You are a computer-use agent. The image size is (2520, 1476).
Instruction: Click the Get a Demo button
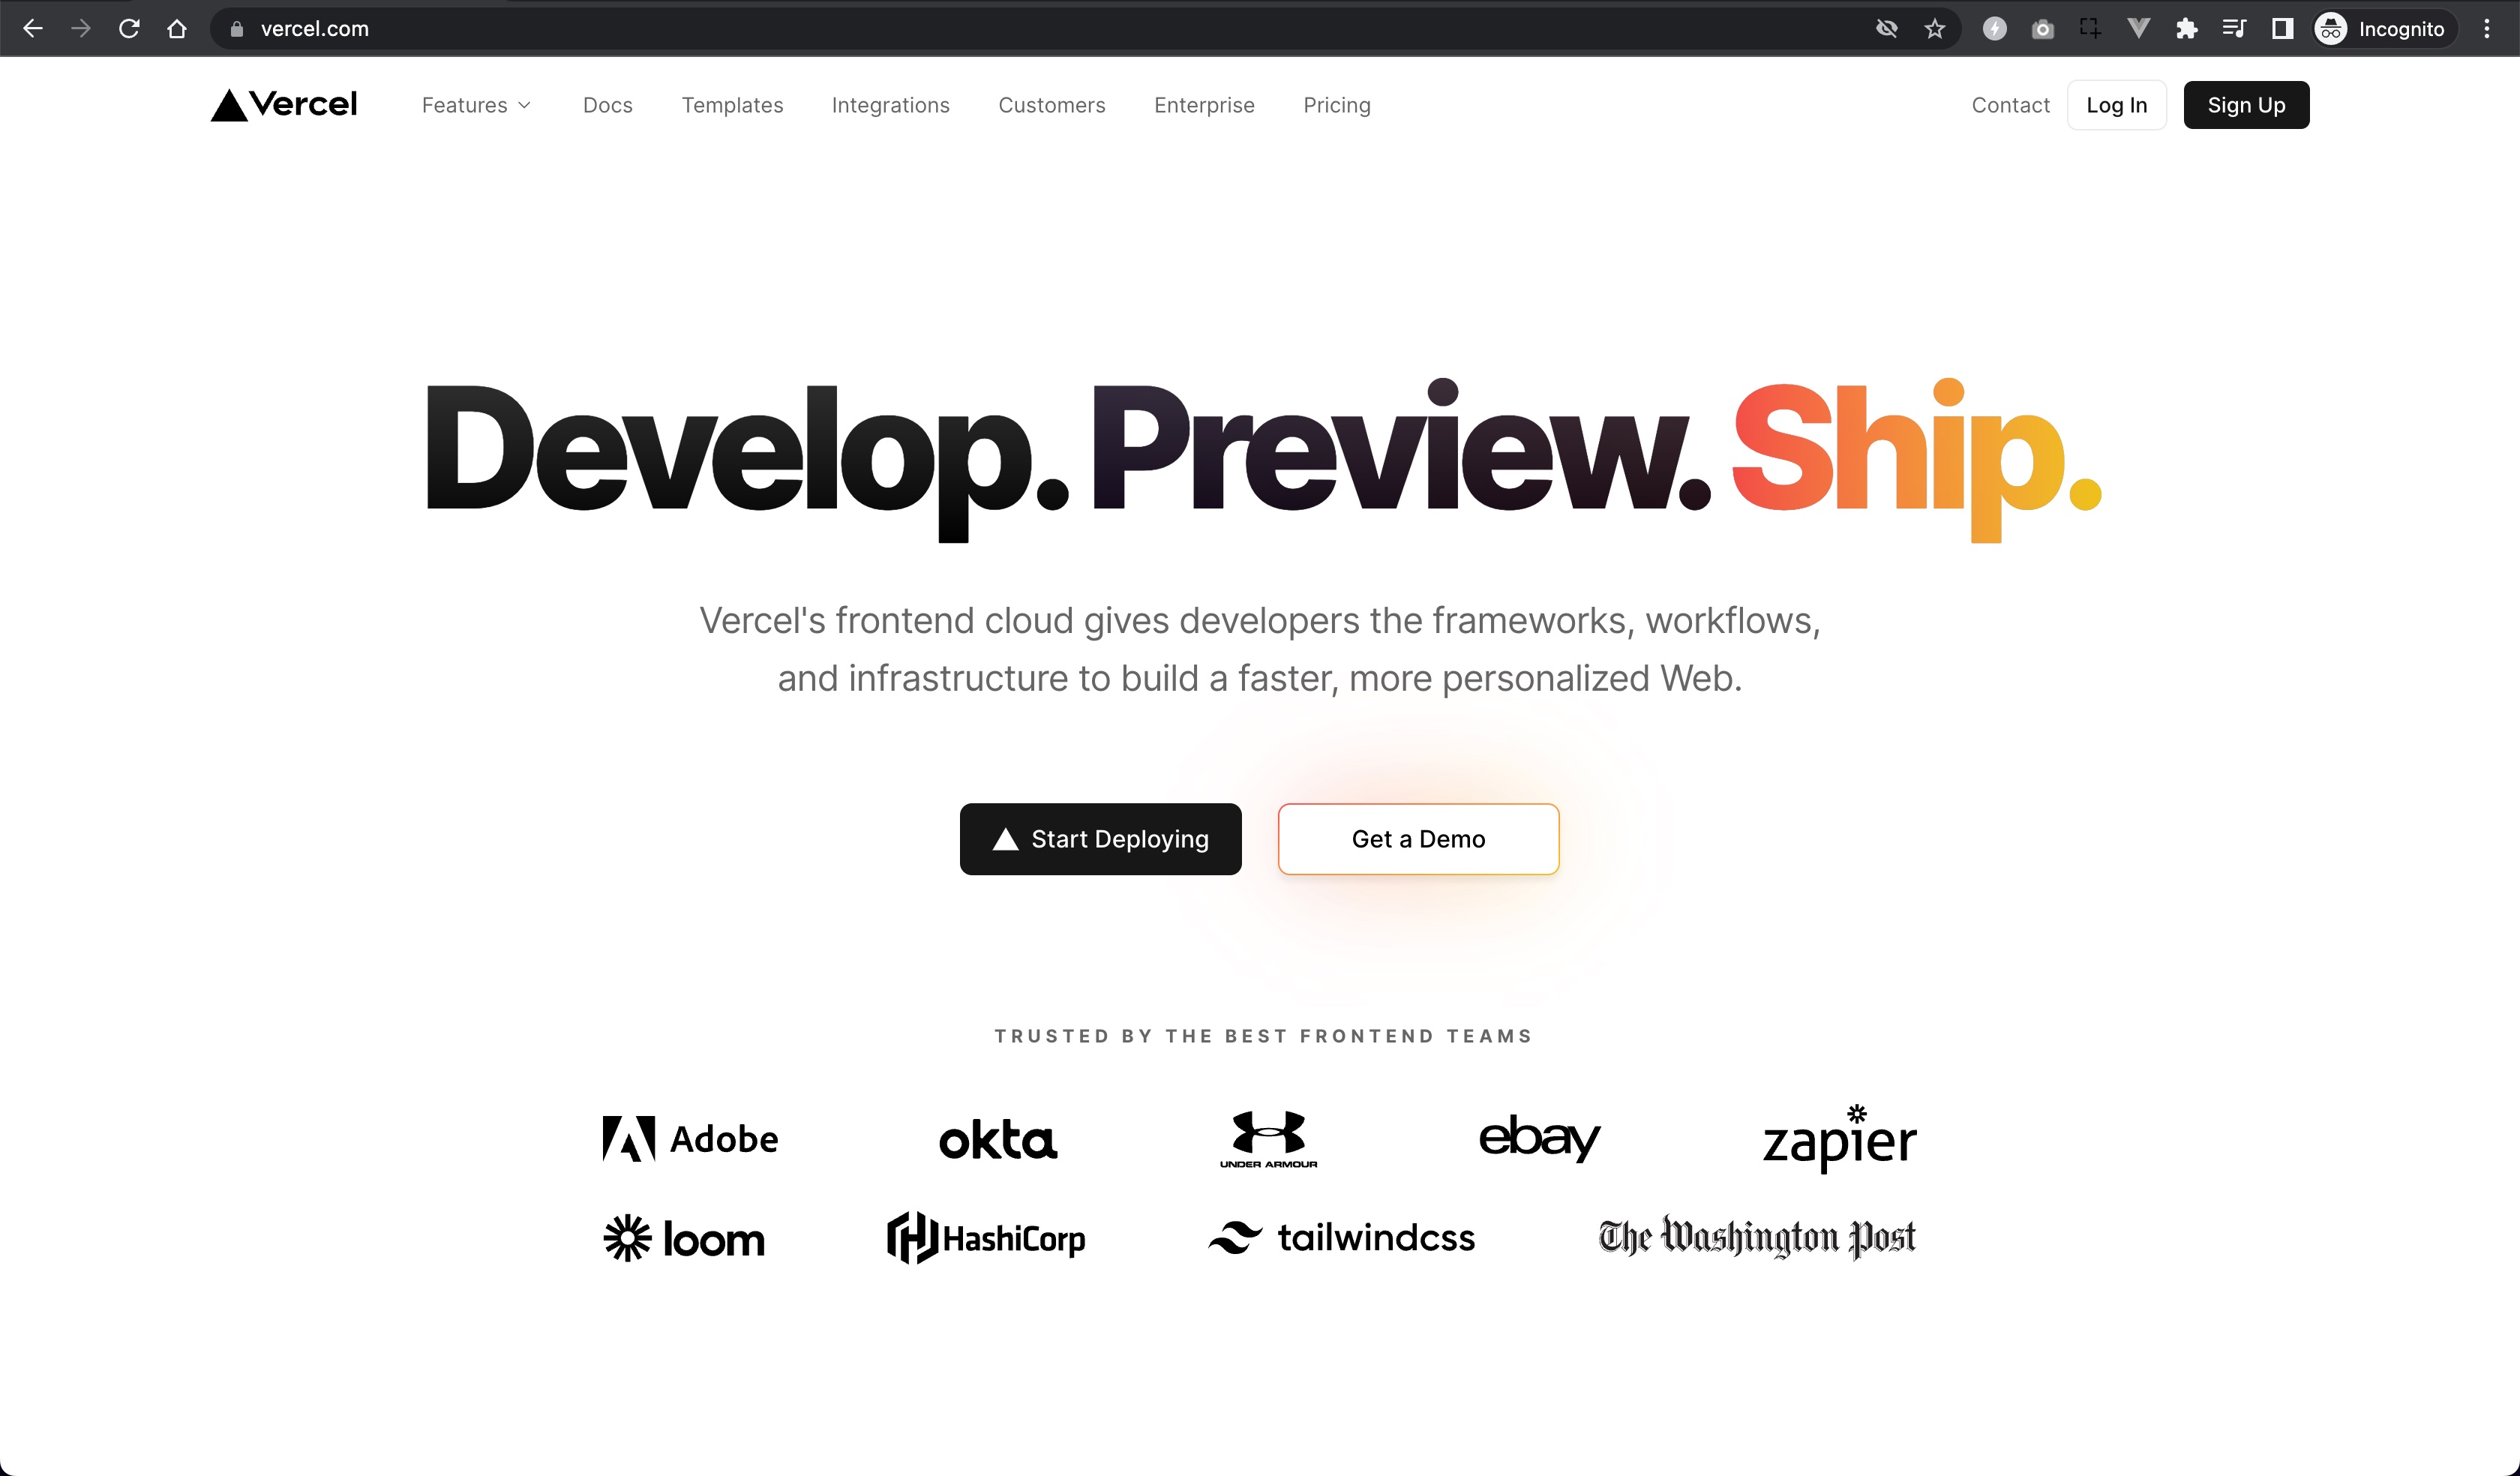(x=1417, y=838)
